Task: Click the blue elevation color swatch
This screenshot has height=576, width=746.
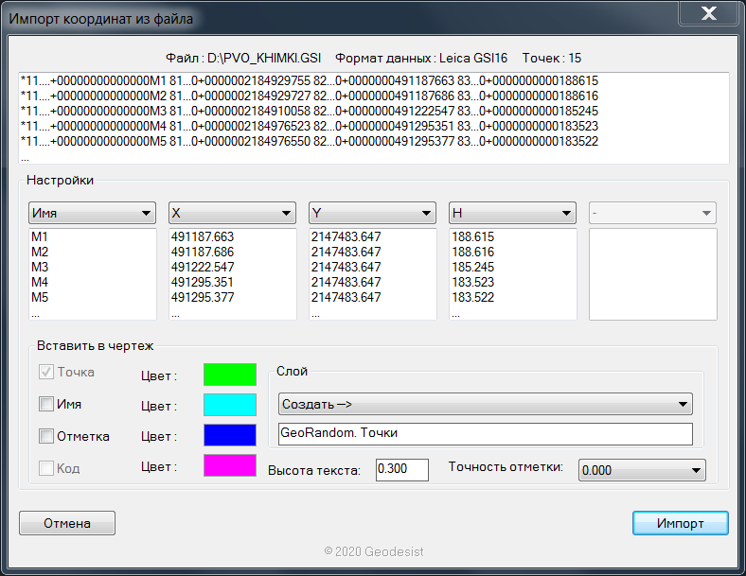Action: click(x=230, y=435)
